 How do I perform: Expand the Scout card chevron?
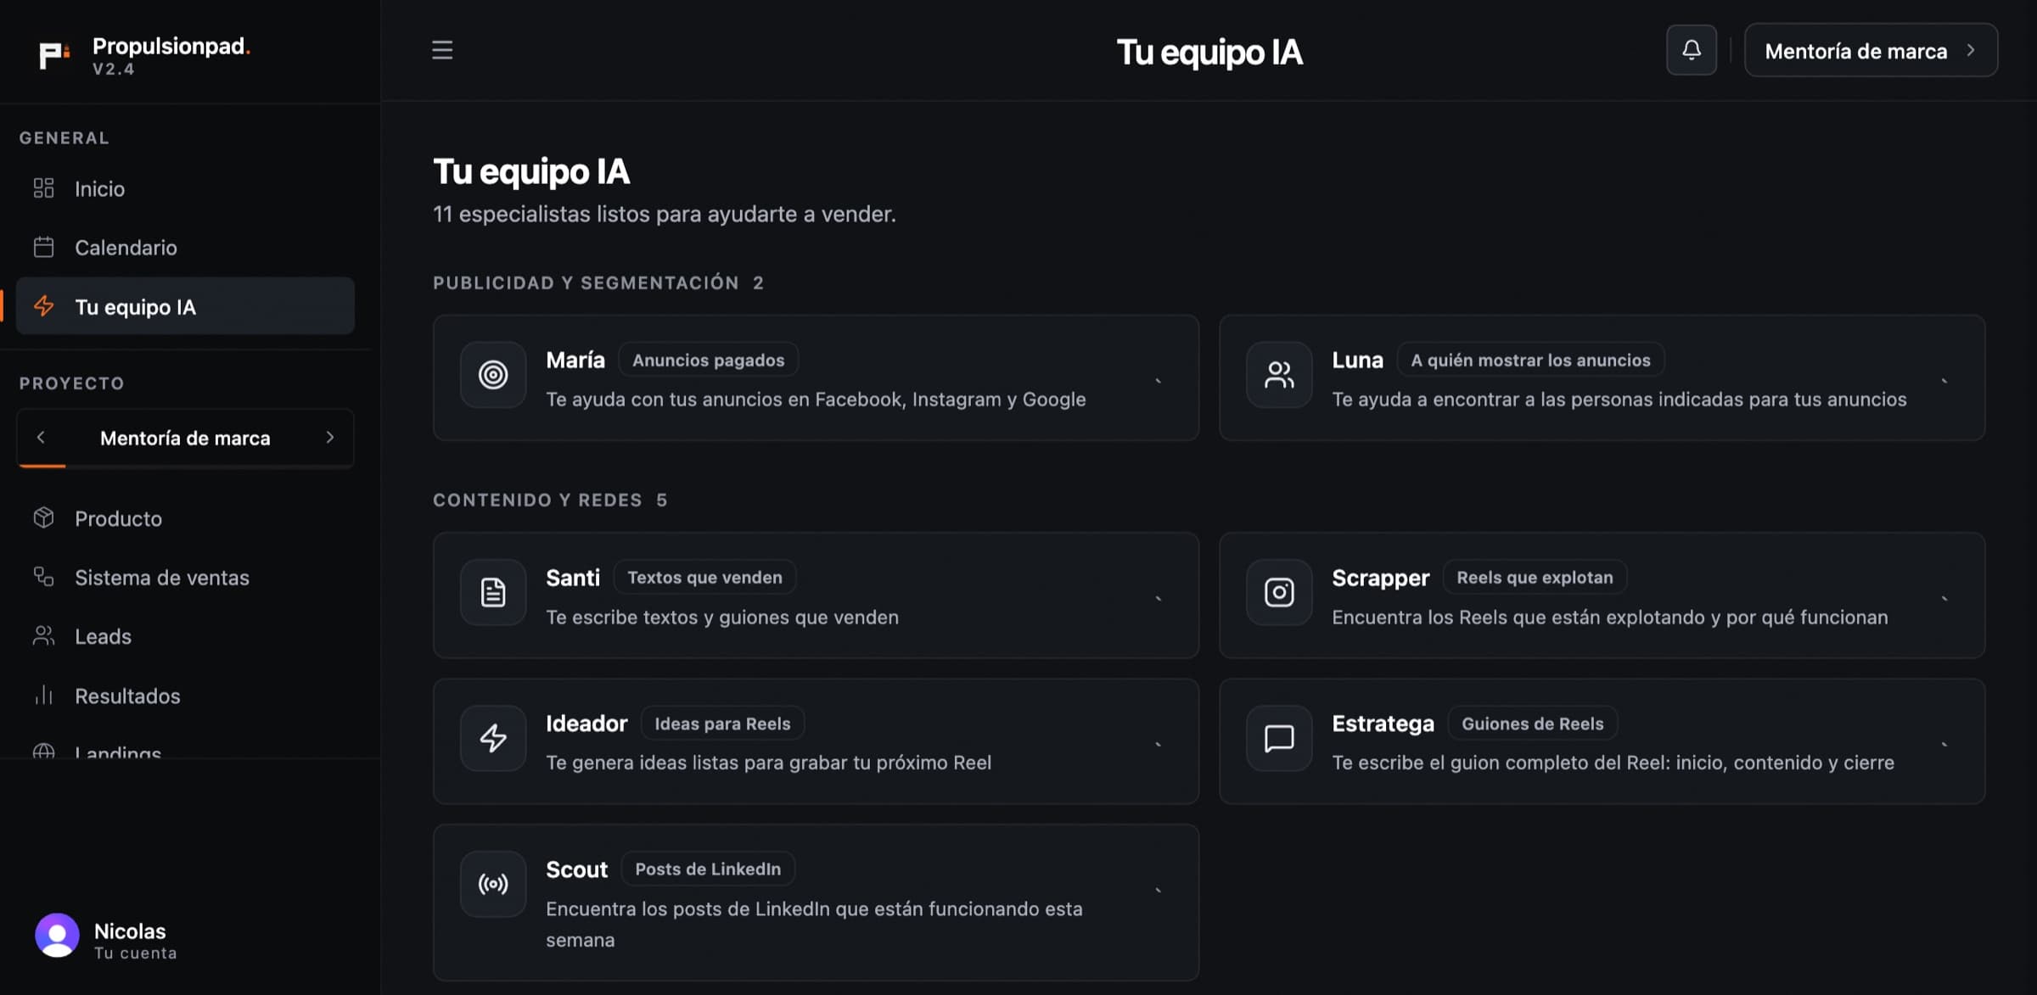pyautogui.click(x=1159, y=891)
